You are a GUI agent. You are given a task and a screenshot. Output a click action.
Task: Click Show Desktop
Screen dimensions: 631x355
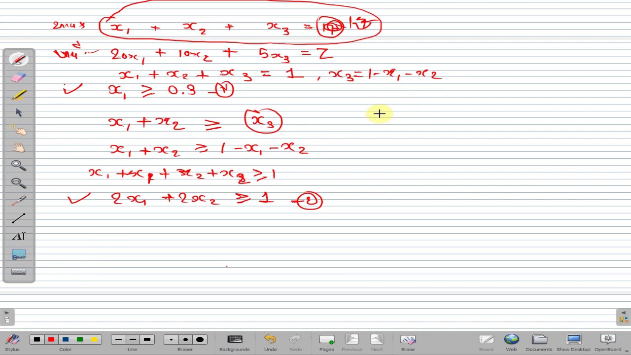pos(573,343)
